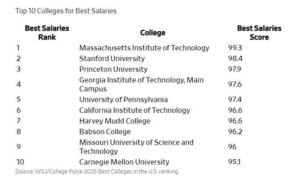Image resolution: width=291 pixels, height=177 pixels.
Task: Click the College column header
Action: [x=153, y=33]
